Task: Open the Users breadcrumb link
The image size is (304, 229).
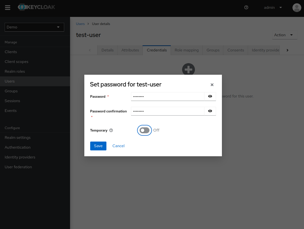Action: (80, 23)
